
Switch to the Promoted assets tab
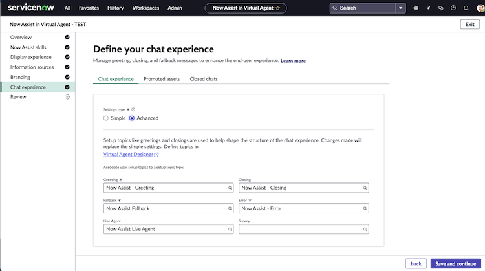(x=162, y=79)
